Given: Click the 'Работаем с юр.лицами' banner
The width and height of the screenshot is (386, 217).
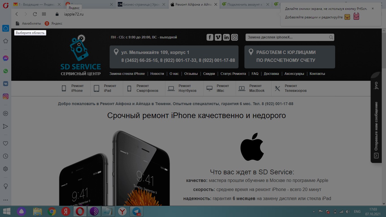Looking at the screenshot, I should pyautogui.click(x=290, y=57).
